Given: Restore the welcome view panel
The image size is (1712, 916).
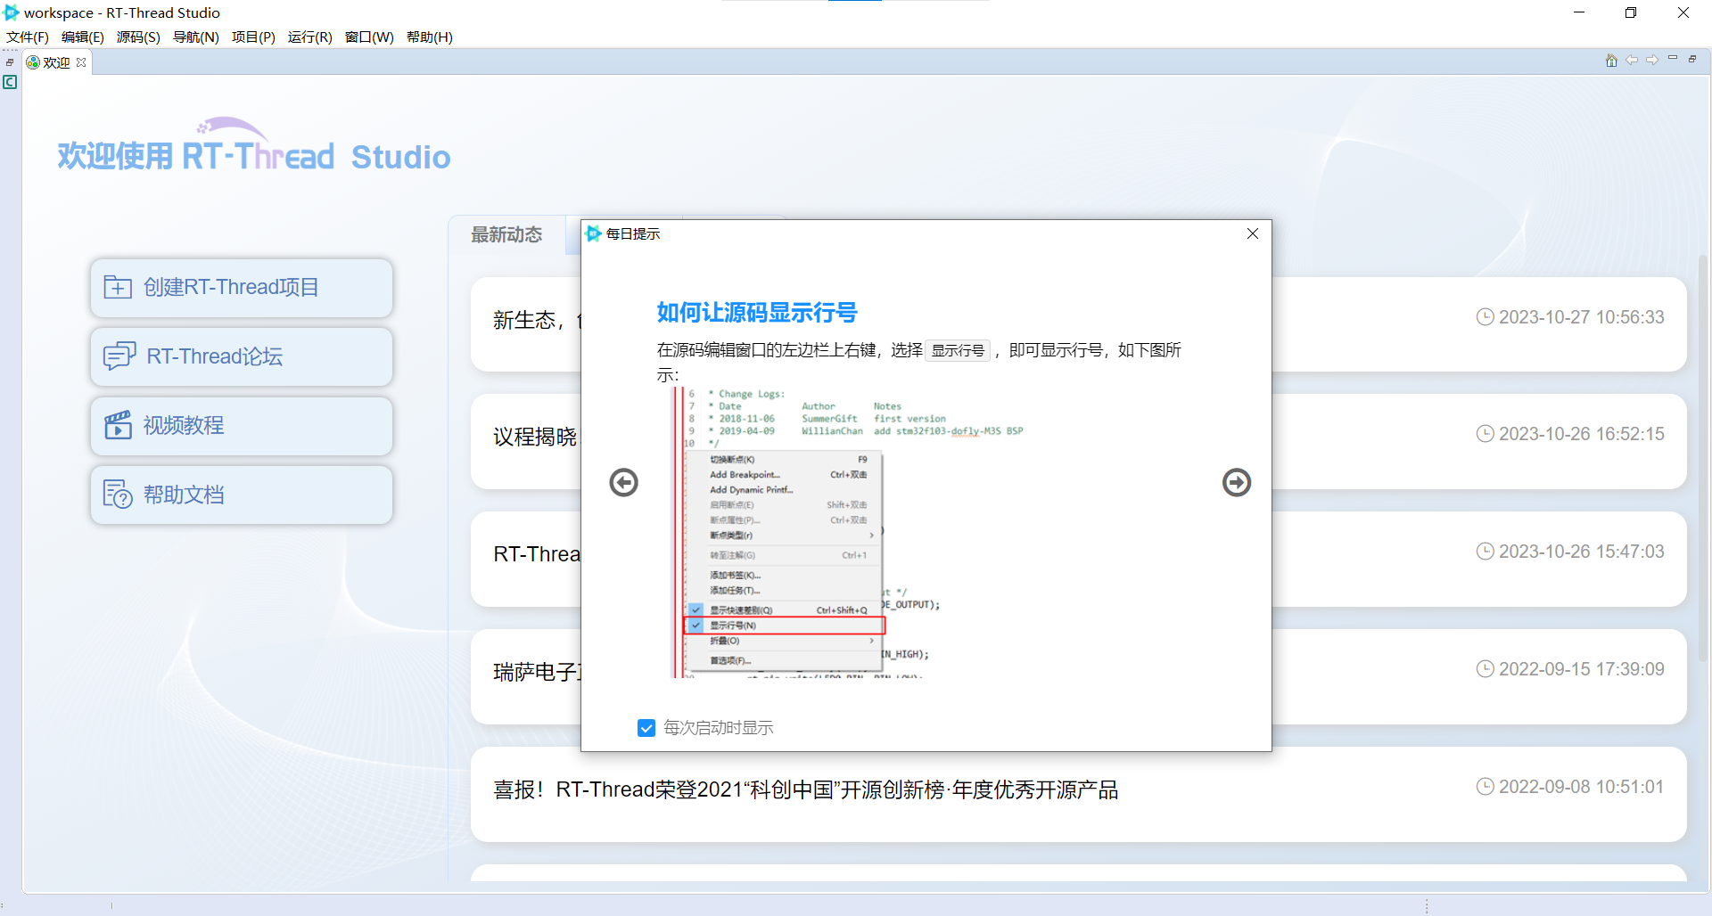Looking at the screenshot, I should point(1692,59).
